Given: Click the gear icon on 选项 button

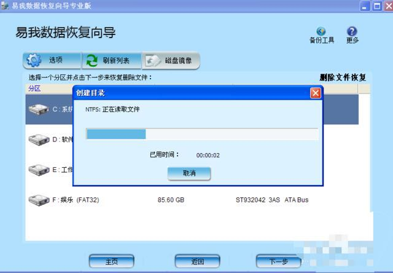Looking at the screenshot, I should click(x=34, y=60).
